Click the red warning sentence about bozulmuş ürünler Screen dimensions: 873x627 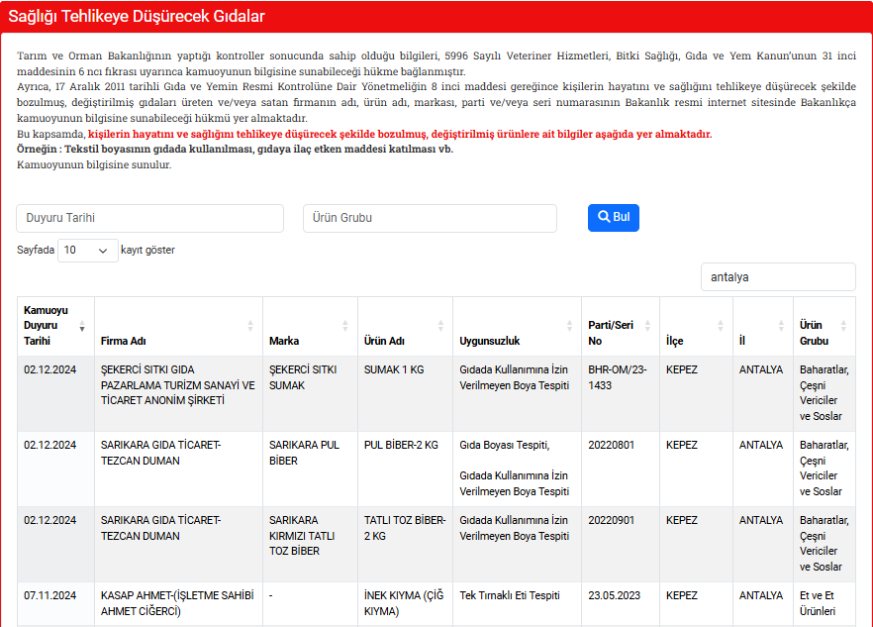[400, 134]
